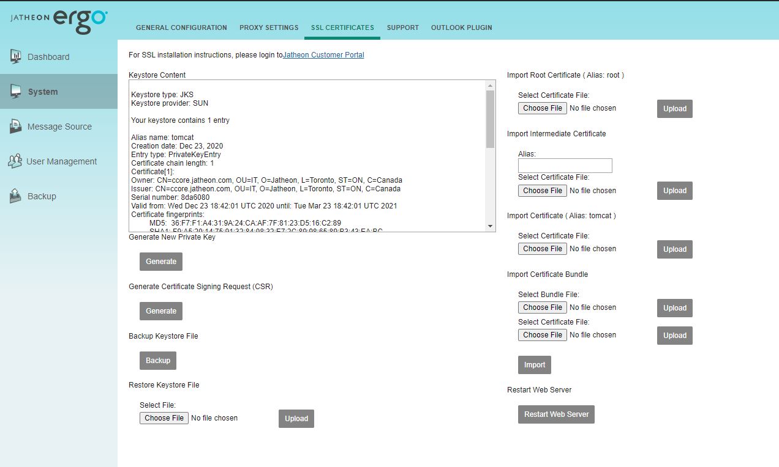Switch to Proxy Settings tab
The image size is (779, 467).
tap(269, 28)
